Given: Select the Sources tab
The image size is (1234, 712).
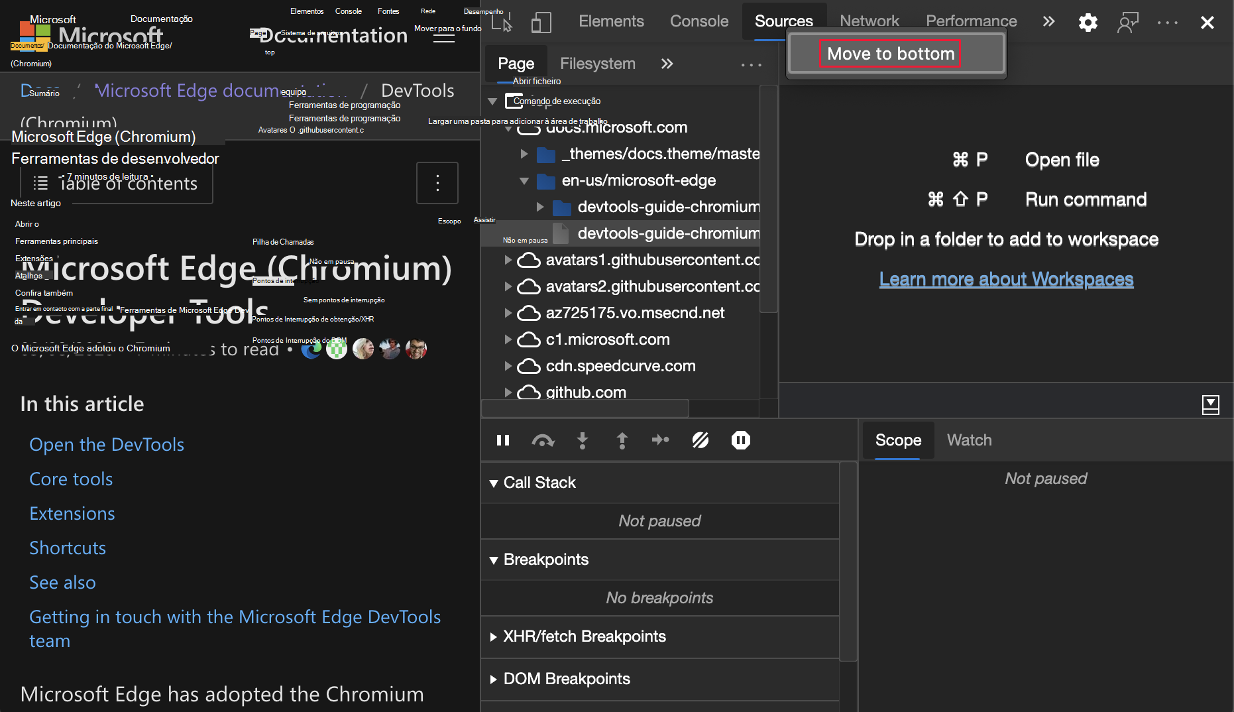Looking at the screenshot, I should (783, 21).
